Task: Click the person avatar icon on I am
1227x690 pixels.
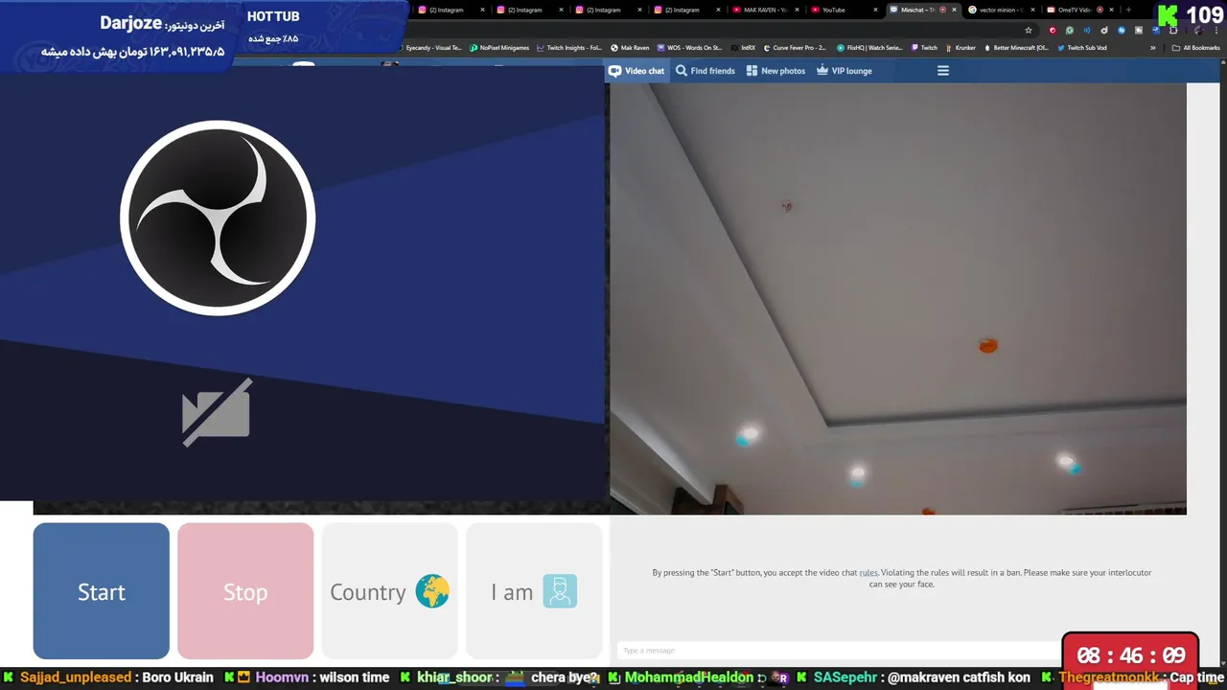Action: tap(560, 591)
